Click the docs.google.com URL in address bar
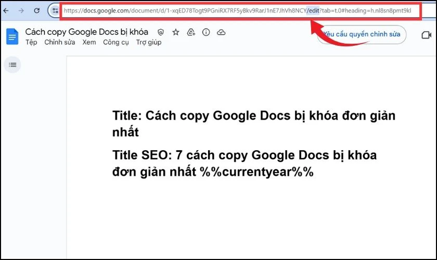437x260 pixels. tap(237, 11)
